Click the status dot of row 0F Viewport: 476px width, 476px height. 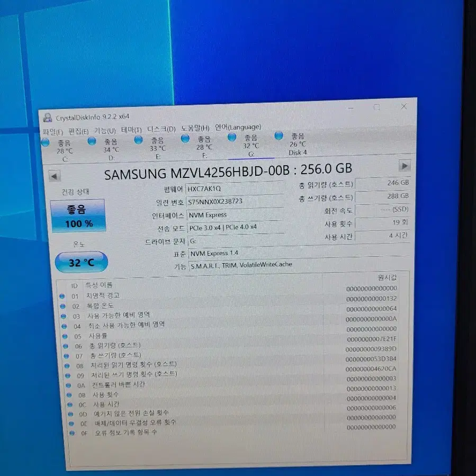(x=72, y=433)
